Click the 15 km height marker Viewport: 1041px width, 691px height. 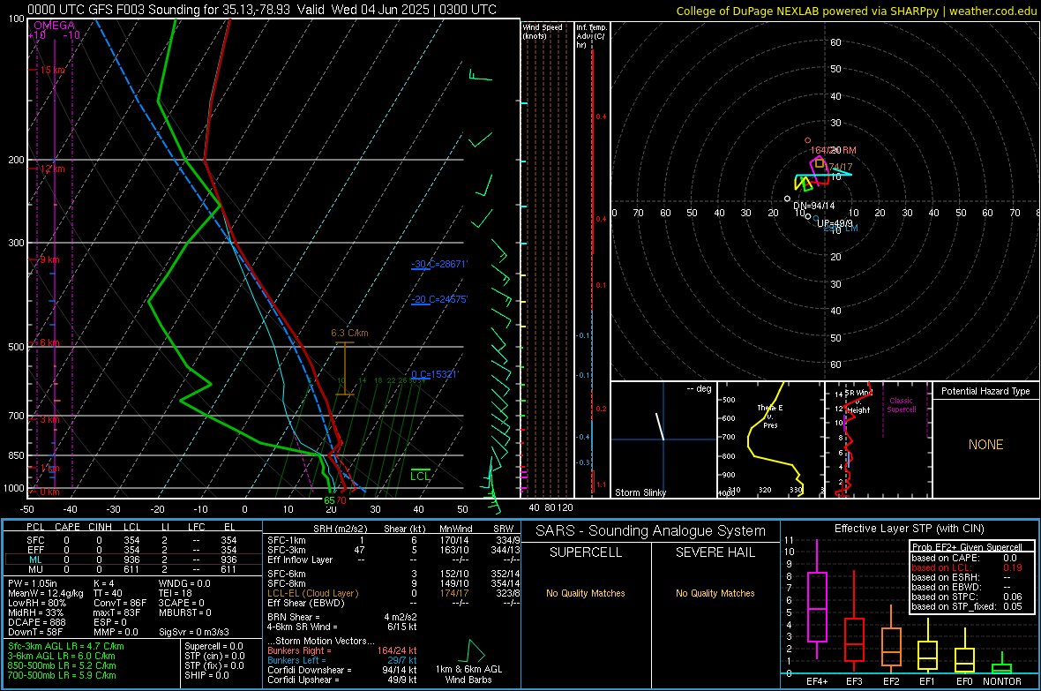click(x=52, y=70)
